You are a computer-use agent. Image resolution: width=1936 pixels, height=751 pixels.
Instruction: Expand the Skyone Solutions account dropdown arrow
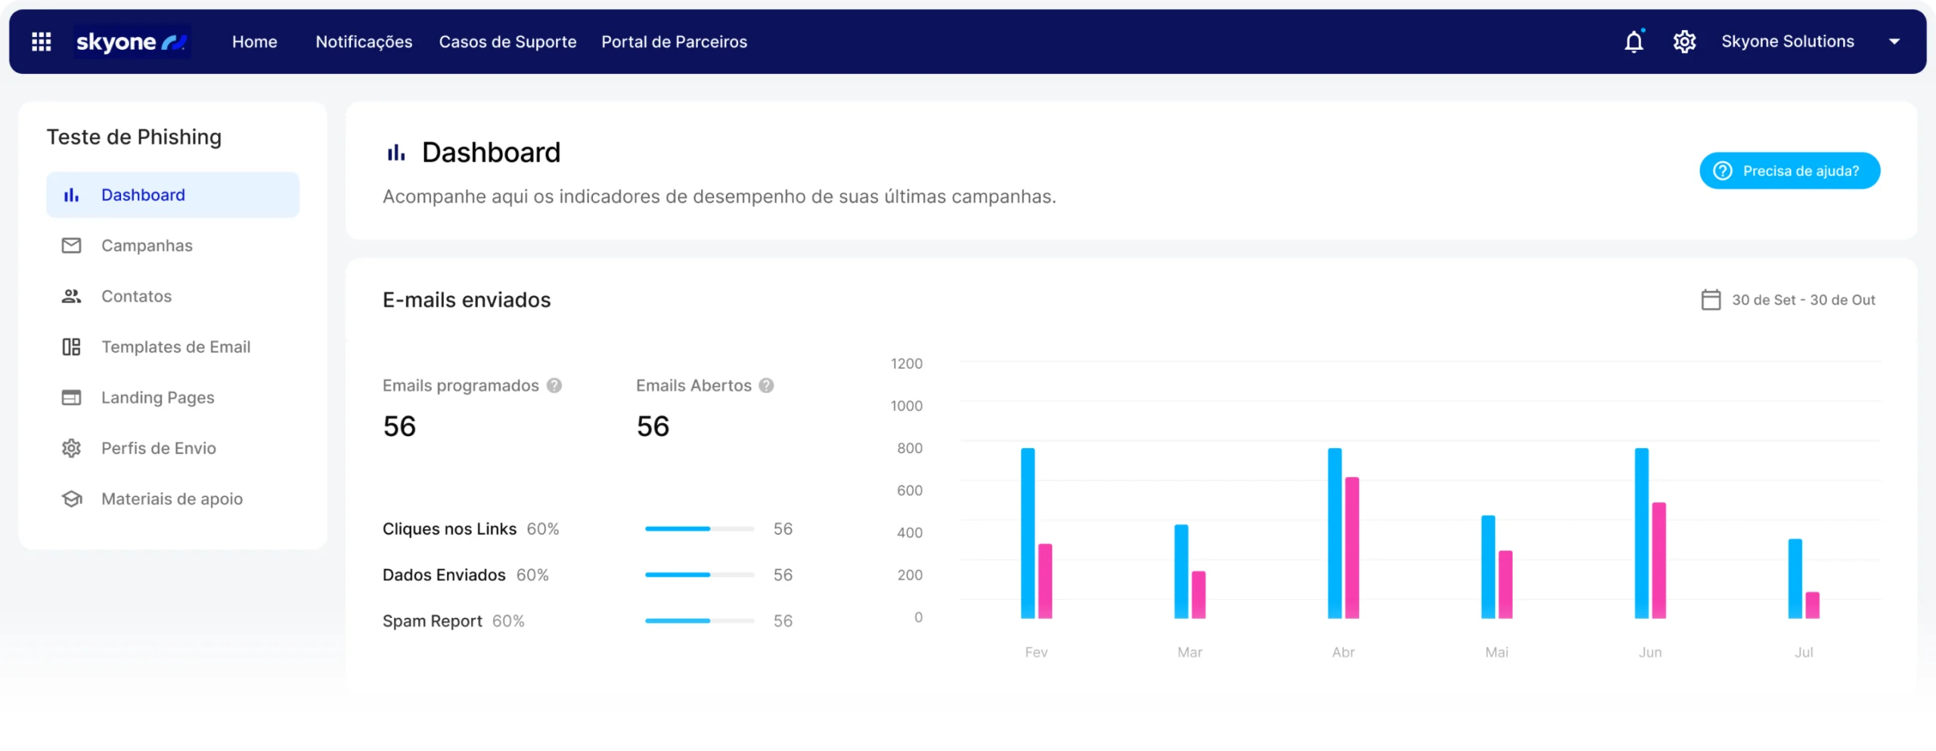pyautogui.click(x=1894, y=42)
